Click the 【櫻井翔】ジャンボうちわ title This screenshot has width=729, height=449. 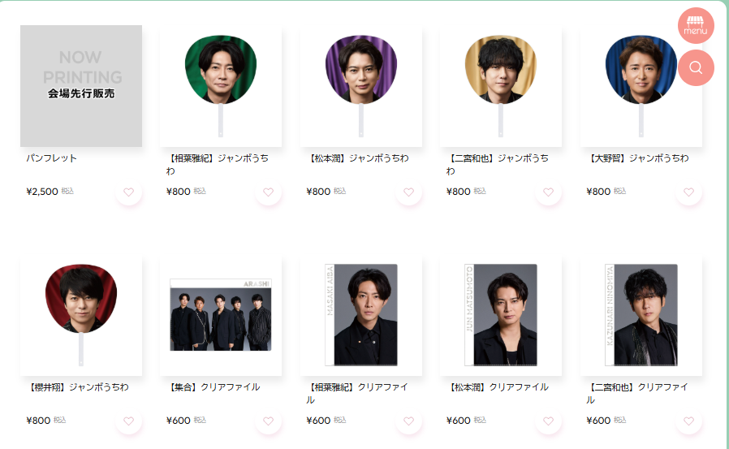tap(78, 387)
